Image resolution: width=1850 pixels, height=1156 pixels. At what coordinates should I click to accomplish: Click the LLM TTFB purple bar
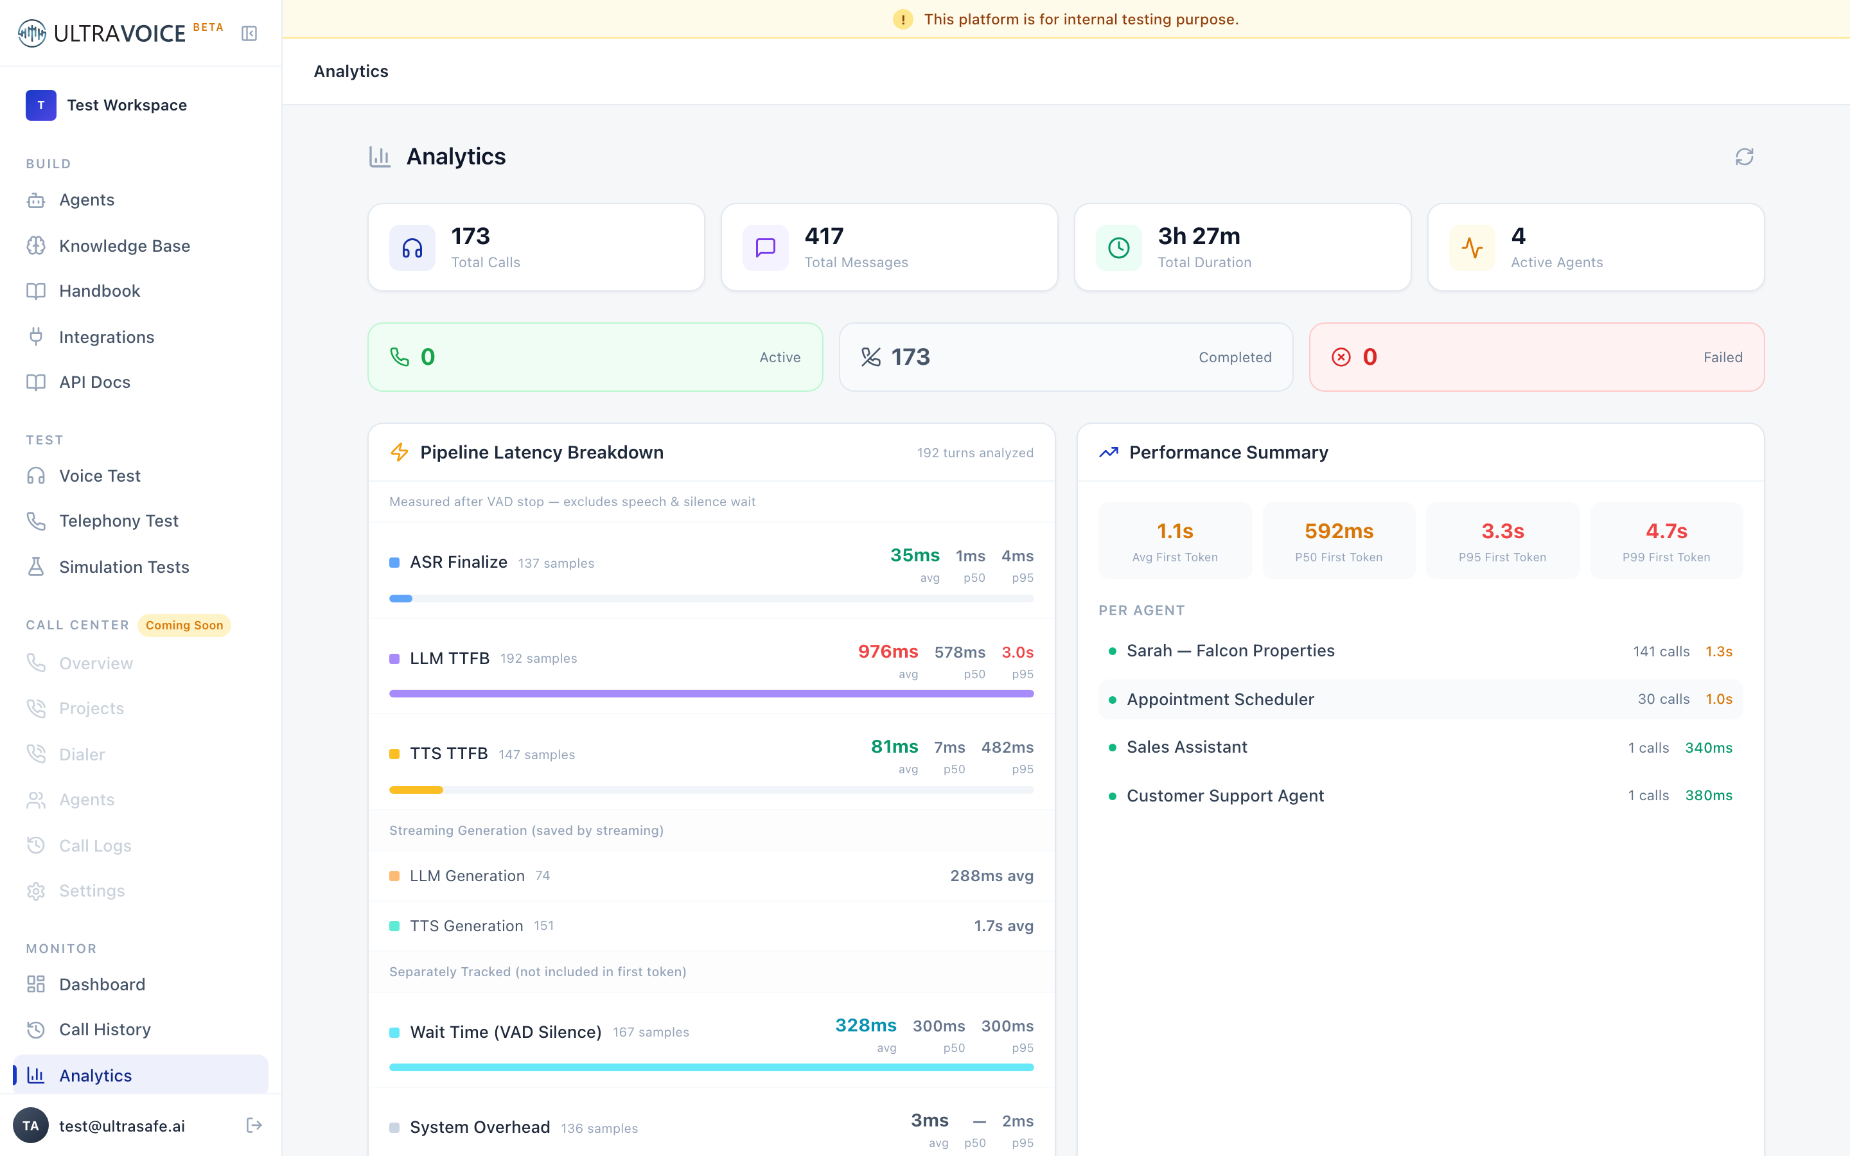[x=711, y=694]
